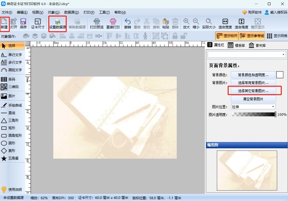Switch to the 模板库 tab
Screen dimensions: 288x201
[x=237, y=45]
